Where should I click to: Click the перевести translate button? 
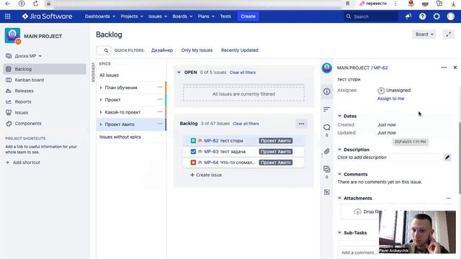click(373, 4)
